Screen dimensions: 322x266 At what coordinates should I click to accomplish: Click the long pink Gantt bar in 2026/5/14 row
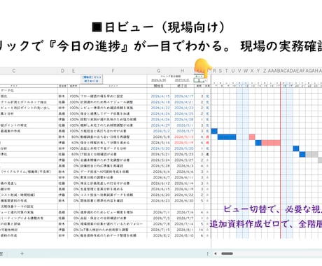[x=271, y=143]
